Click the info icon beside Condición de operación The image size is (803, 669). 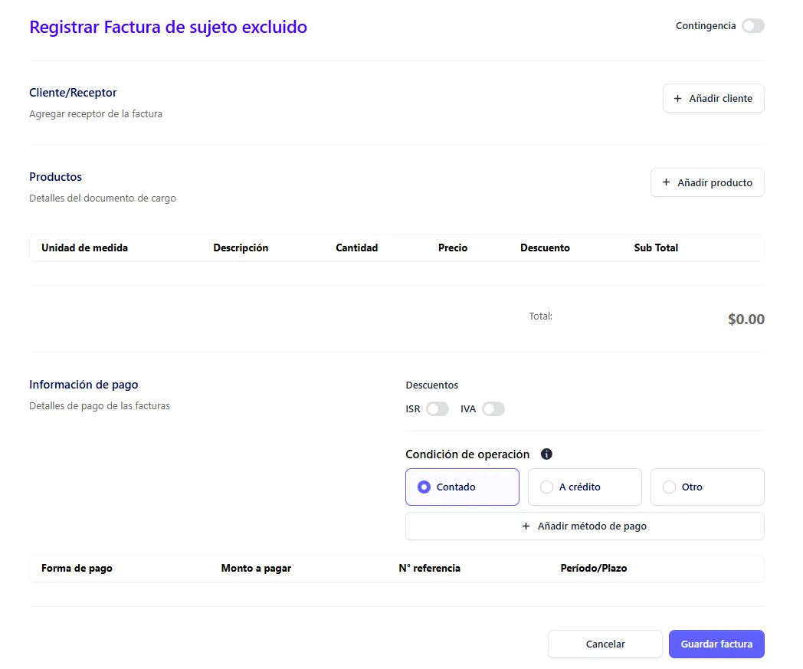(x=546, y=454)
